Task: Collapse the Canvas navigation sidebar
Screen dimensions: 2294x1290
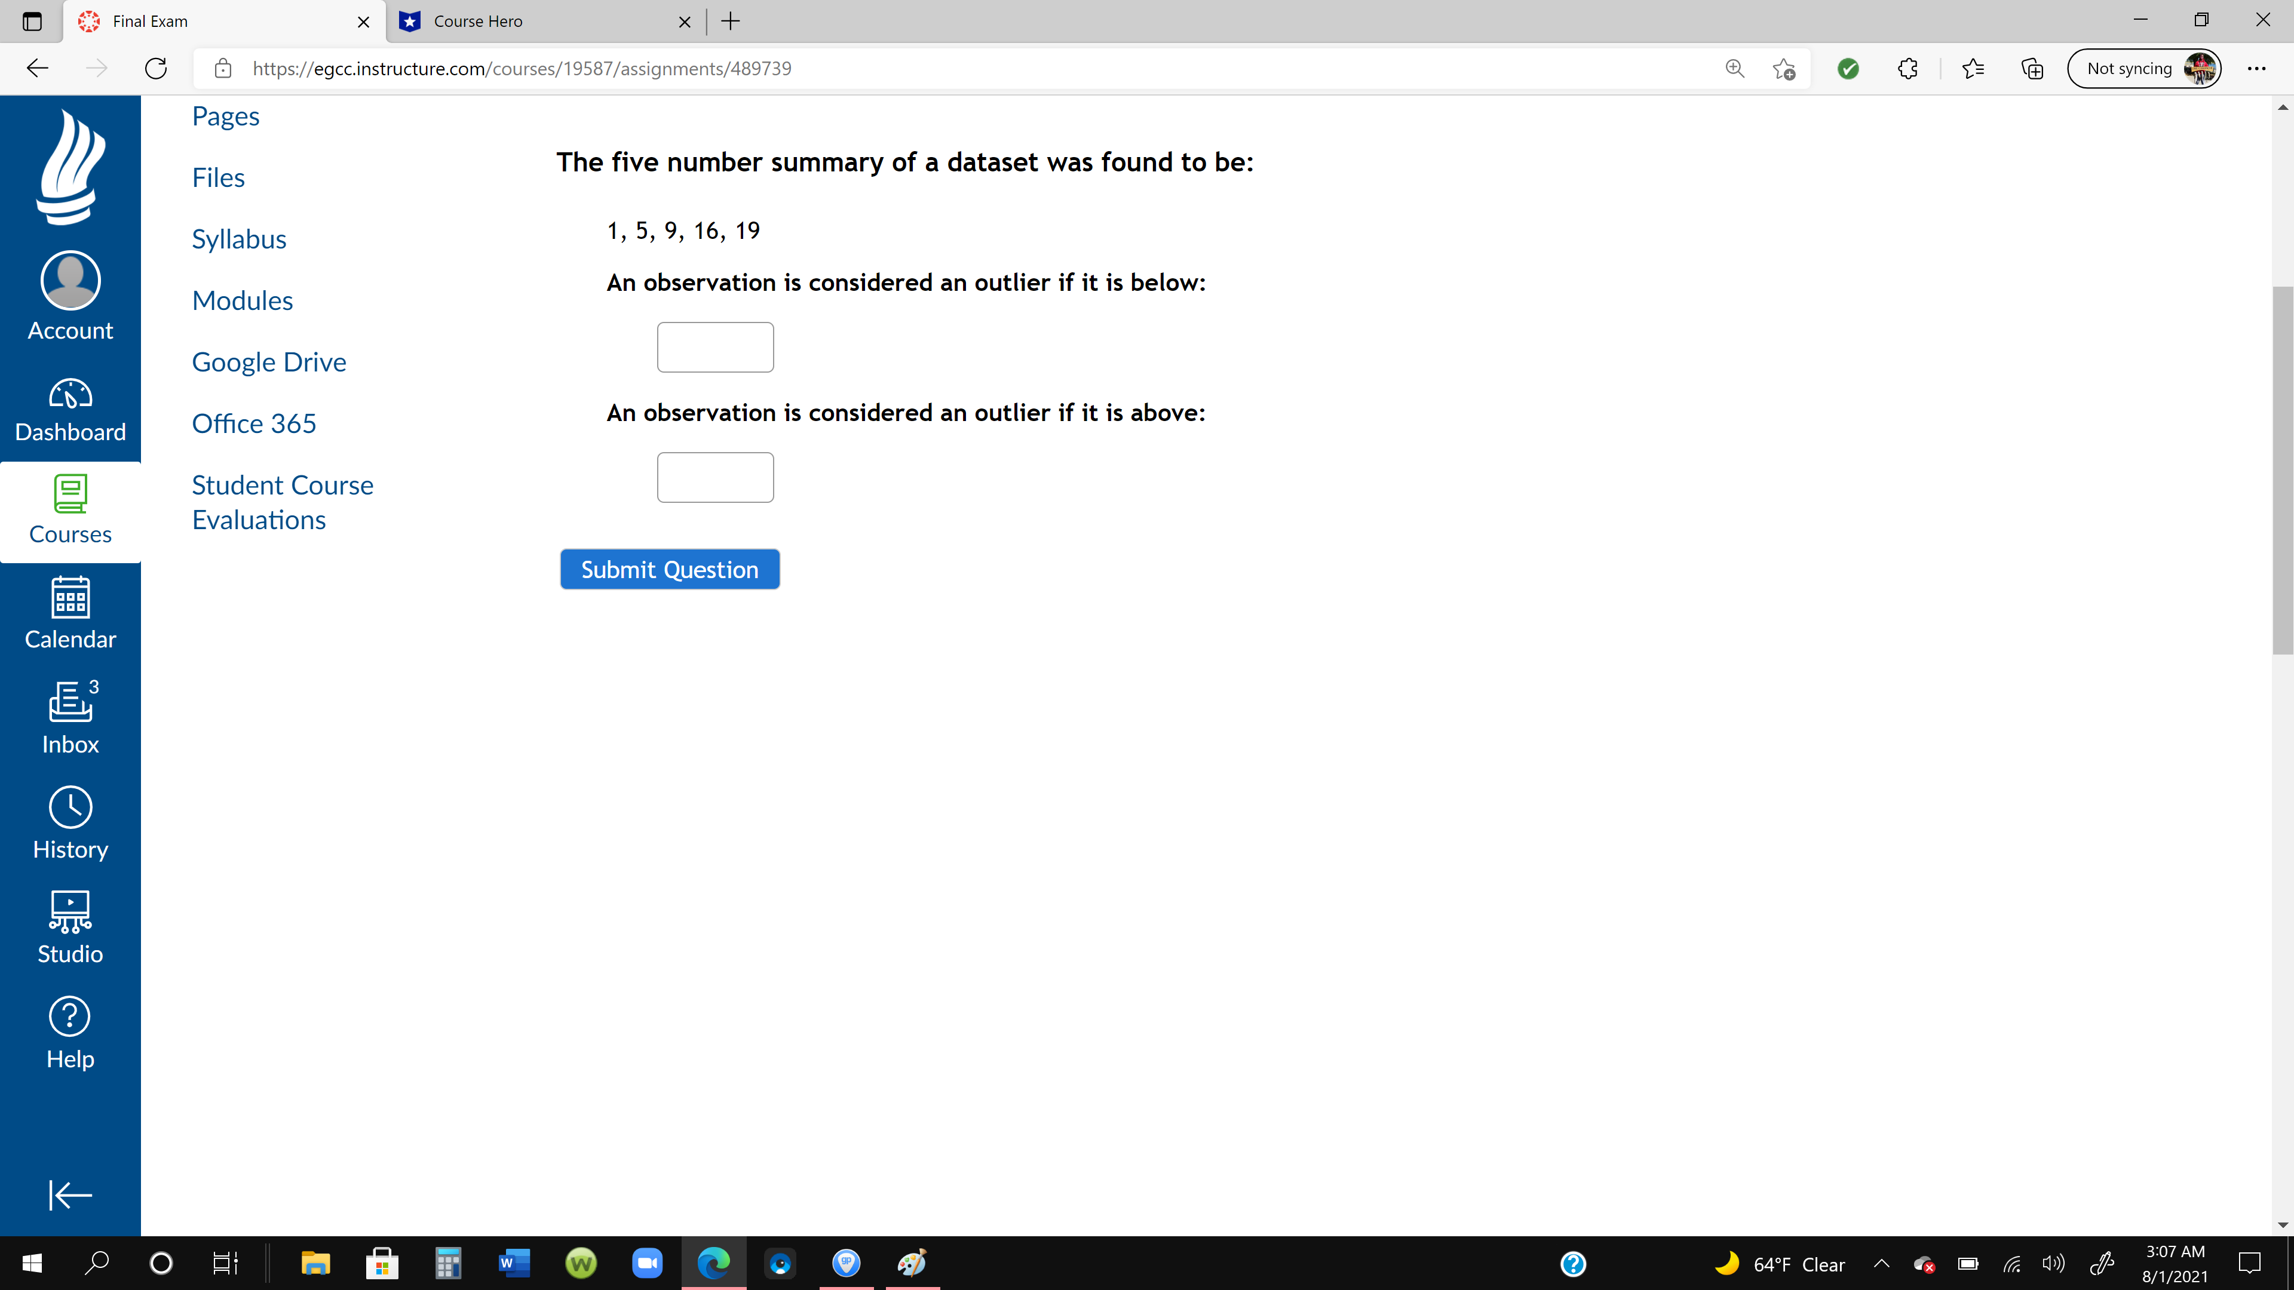Action: pyautogui.click(x=69, y=1194)
